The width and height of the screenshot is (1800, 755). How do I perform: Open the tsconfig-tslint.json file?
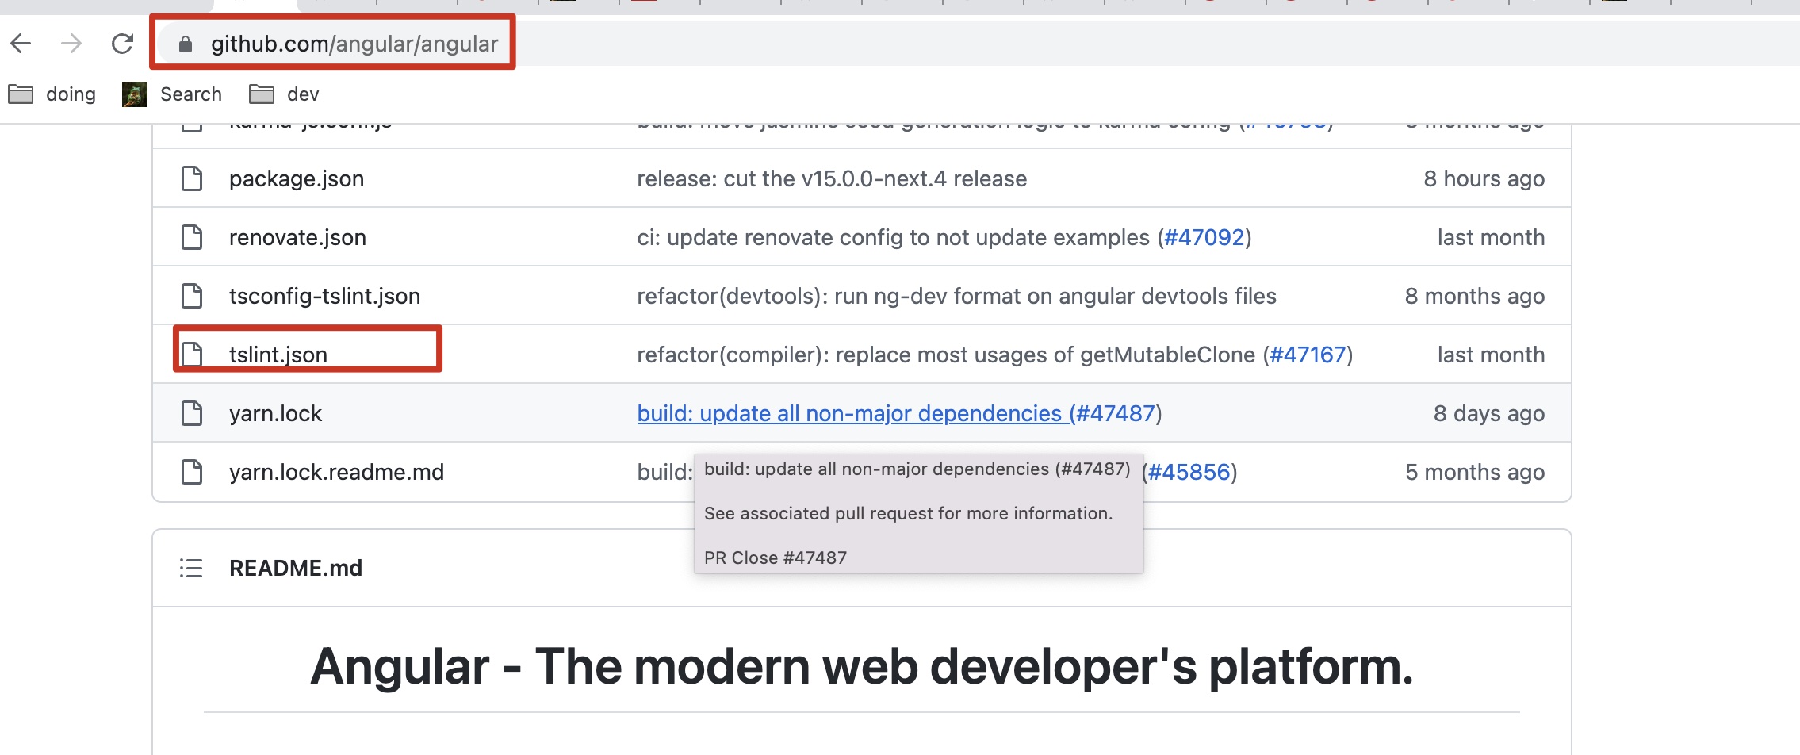click(x=324, y=297)
